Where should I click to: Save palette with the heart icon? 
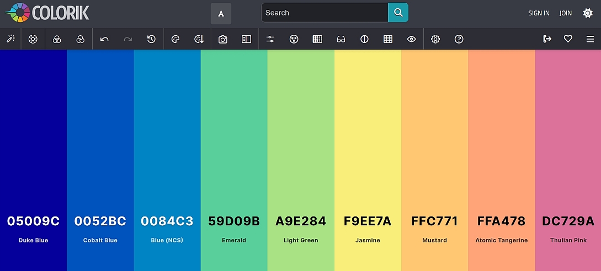click(568, 39)
